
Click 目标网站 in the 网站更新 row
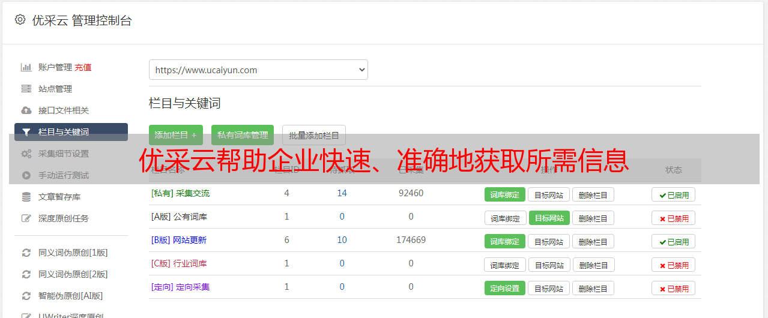(549, 241)
